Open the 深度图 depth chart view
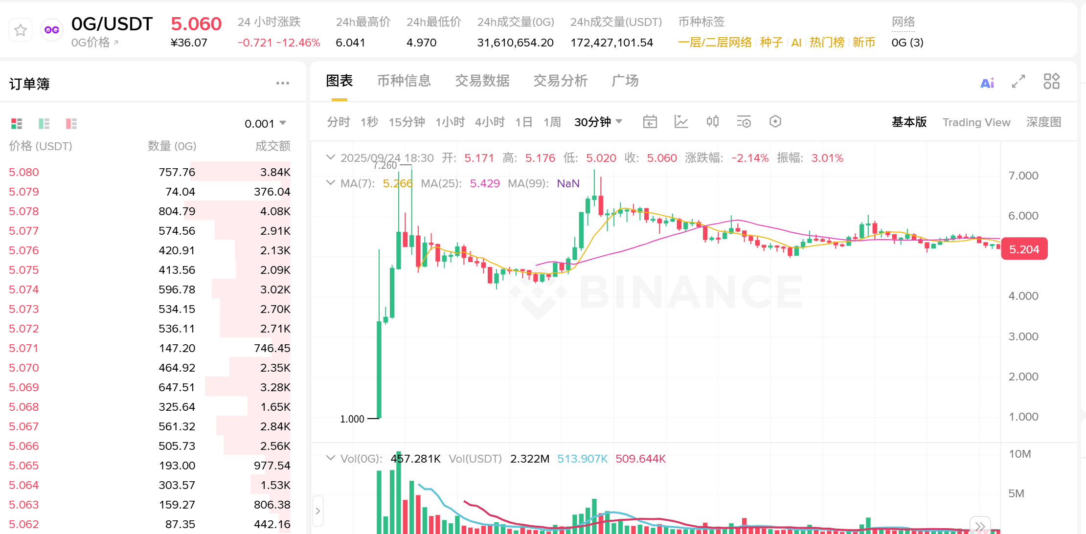The height and width of the screenshot is (534, 1086). pos(1043,122)
